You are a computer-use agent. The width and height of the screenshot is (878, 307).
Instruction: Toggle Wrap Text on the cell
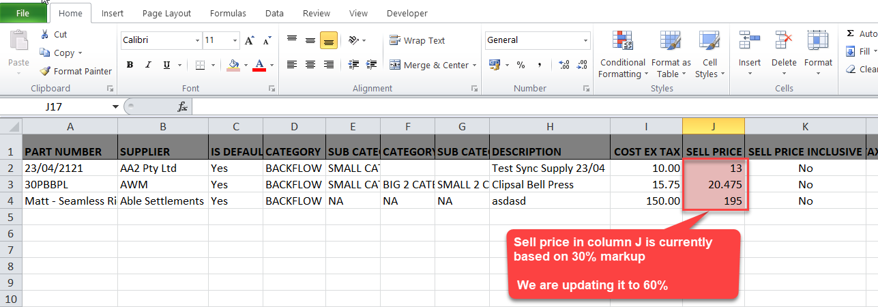point(417,41)
